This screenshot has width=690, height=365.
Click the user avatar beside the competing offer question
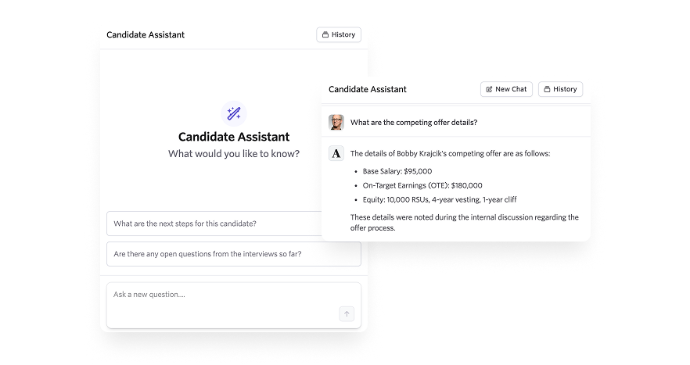point(336,122)
